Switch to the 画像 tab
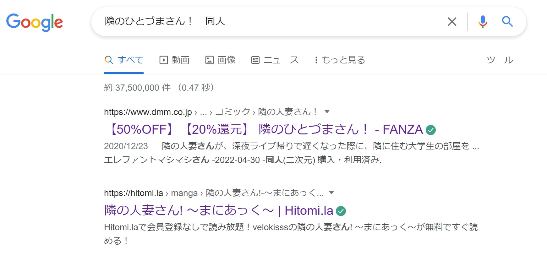547x255 pixels. (220, 60)
